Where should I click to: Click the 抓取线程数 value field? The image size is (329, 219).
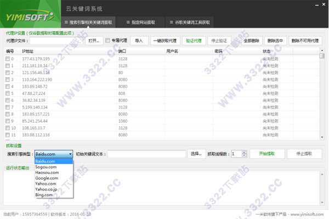pyautogui.click(x=237, y=154)
